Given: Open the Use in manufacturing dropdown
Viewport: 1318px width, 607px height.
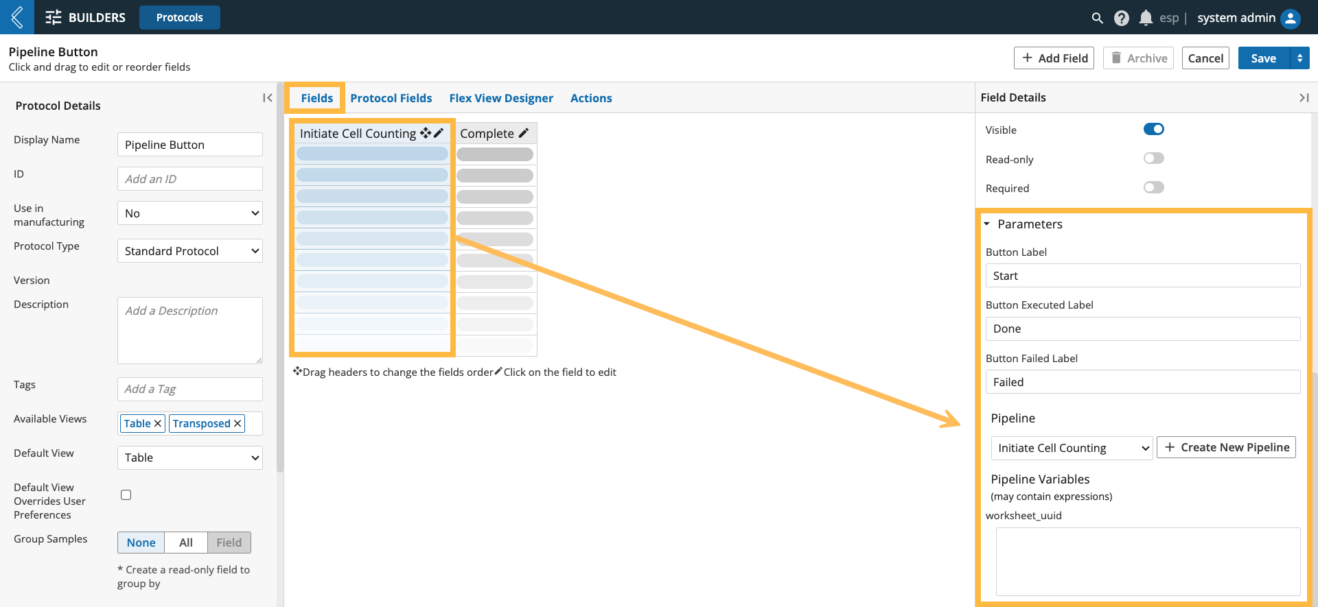Looking at the screenshot, I should [x=190, y=213].
